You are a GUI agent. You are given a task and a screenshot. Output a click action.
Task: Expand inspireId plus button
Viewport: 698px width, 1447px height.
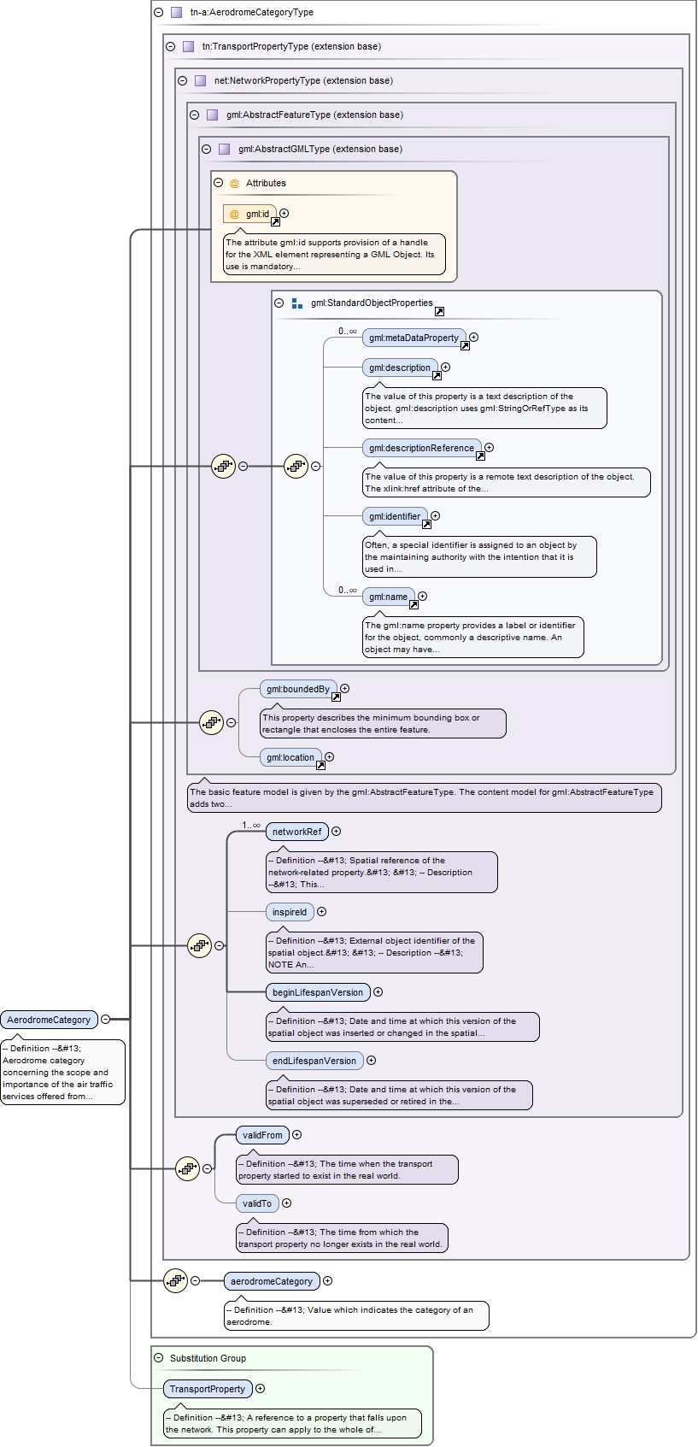pos(322,912)
